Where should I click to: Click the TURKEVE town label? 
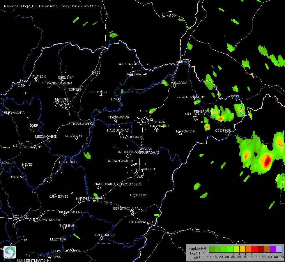tap(67, 225)
